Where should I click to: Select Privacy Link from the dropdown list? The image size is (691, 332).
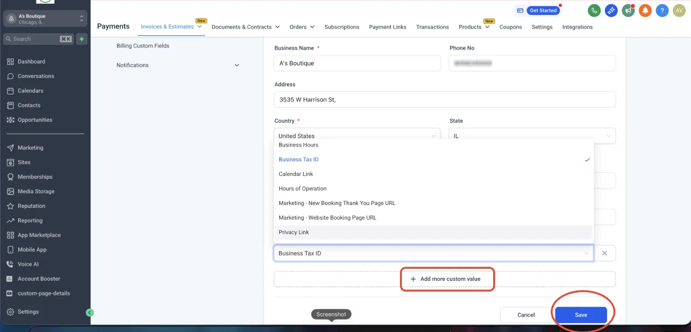coord(434,232)
